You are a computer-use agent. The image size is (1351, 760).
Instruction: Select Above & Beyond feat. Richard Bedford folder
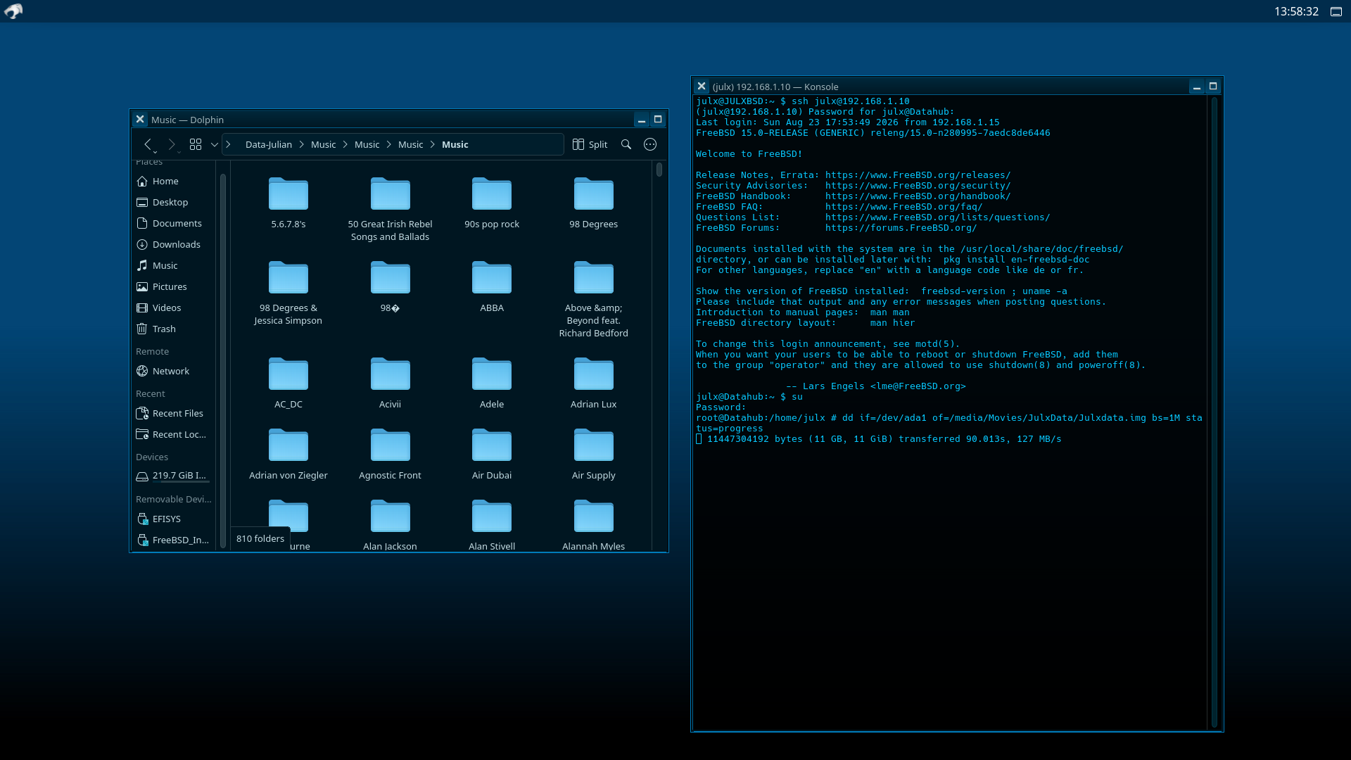pos(594,298)
